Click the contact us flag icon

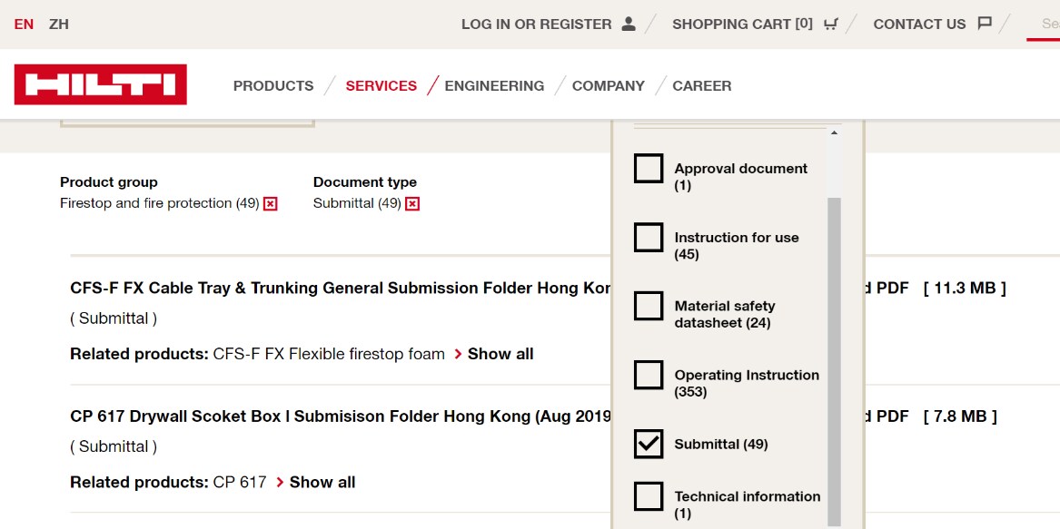[x=985, y=24]
